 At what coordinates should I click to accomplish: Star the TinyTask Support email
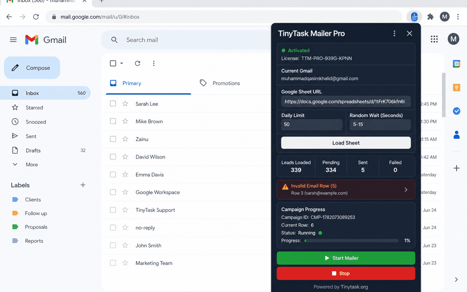pos(125,210)
